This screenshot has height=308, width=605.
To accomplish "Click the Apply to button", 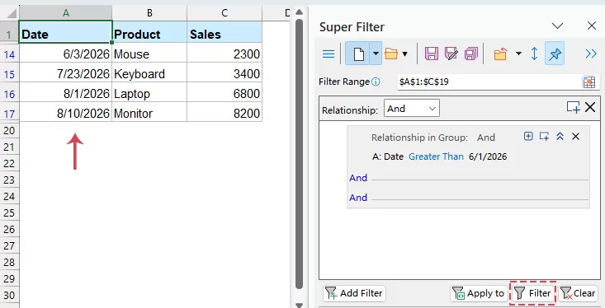I will (479, 293).
